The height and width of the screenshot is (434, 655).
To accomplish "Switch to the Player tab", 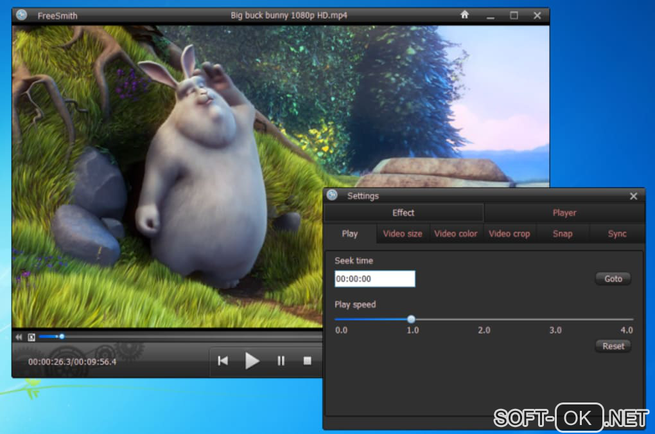I will [x=564, y=213].
